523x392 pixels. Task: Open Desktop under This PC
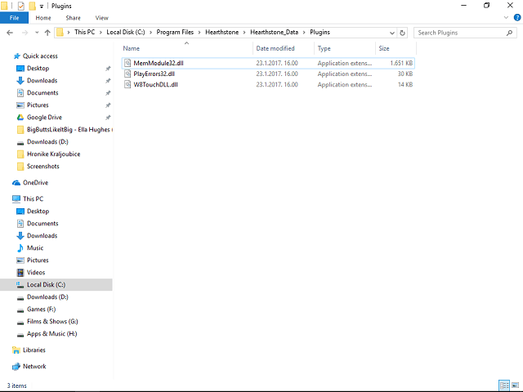click(38, 212)
